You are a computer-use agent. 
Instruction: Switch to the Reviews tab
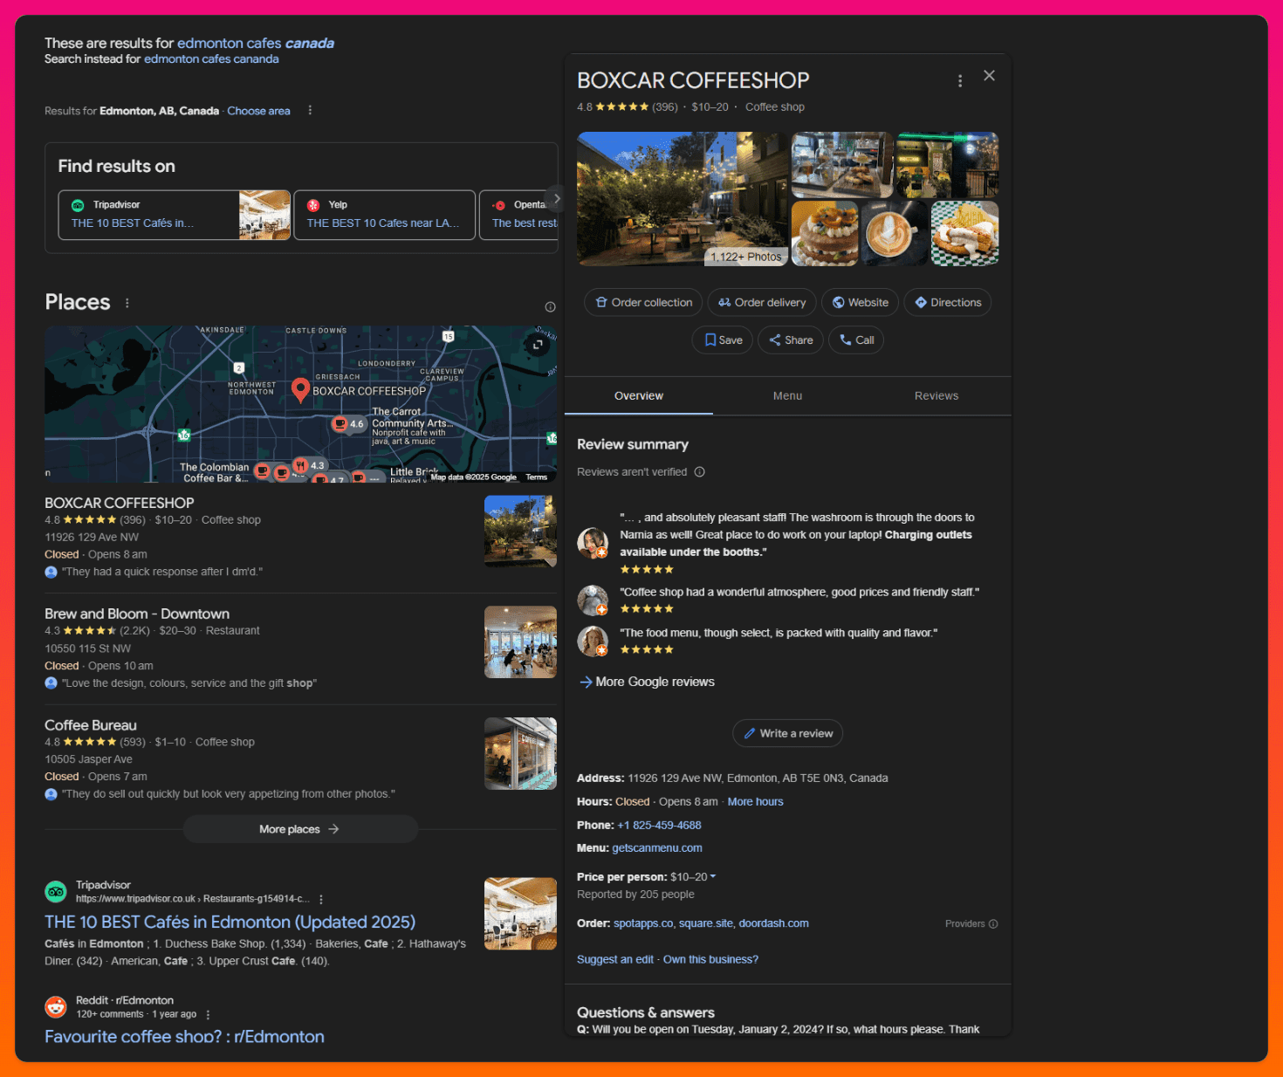point(937,396)
